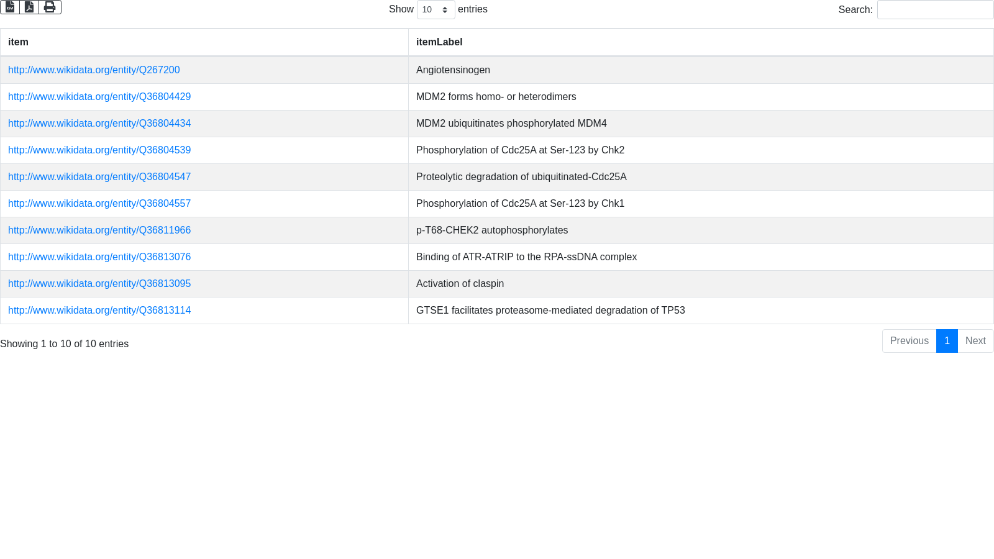Print the table using printer icon
994x559 pixels.
(50, 7)
